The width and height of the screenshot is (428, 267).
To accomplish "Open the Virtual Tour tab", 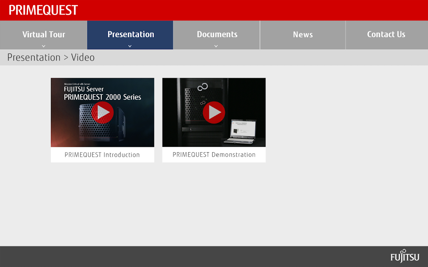I will pyautogui.click(x=43, y=35).
